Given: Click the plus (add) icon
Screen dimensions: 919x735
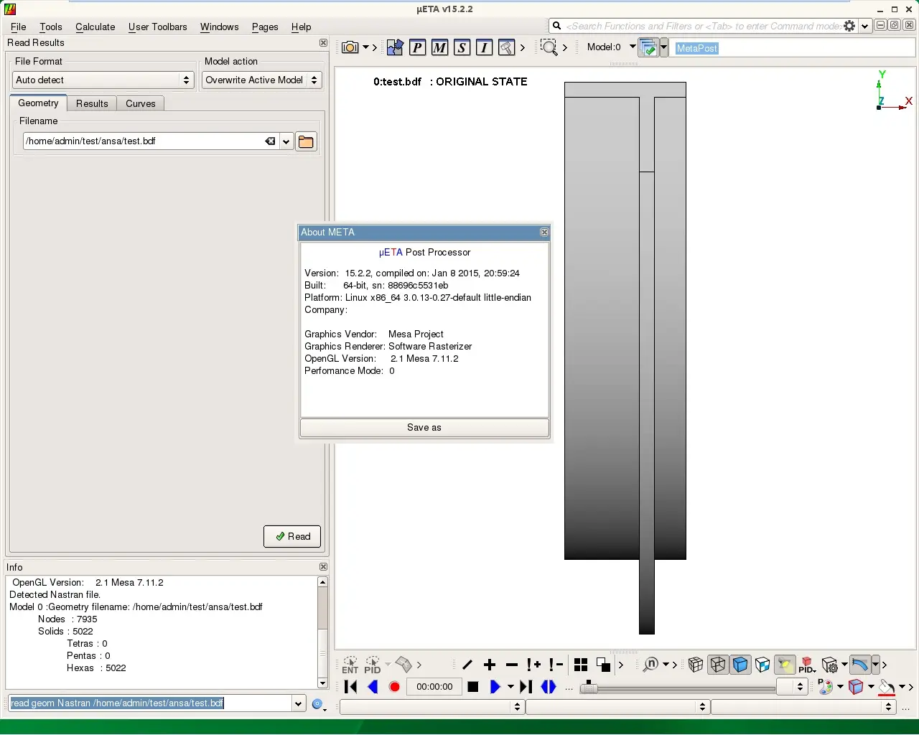Looking at the screenshot, I should click(490, 665).
